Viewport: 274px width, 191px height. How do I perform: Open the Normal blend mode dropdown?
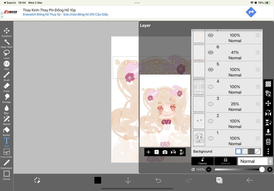[253, 161]
